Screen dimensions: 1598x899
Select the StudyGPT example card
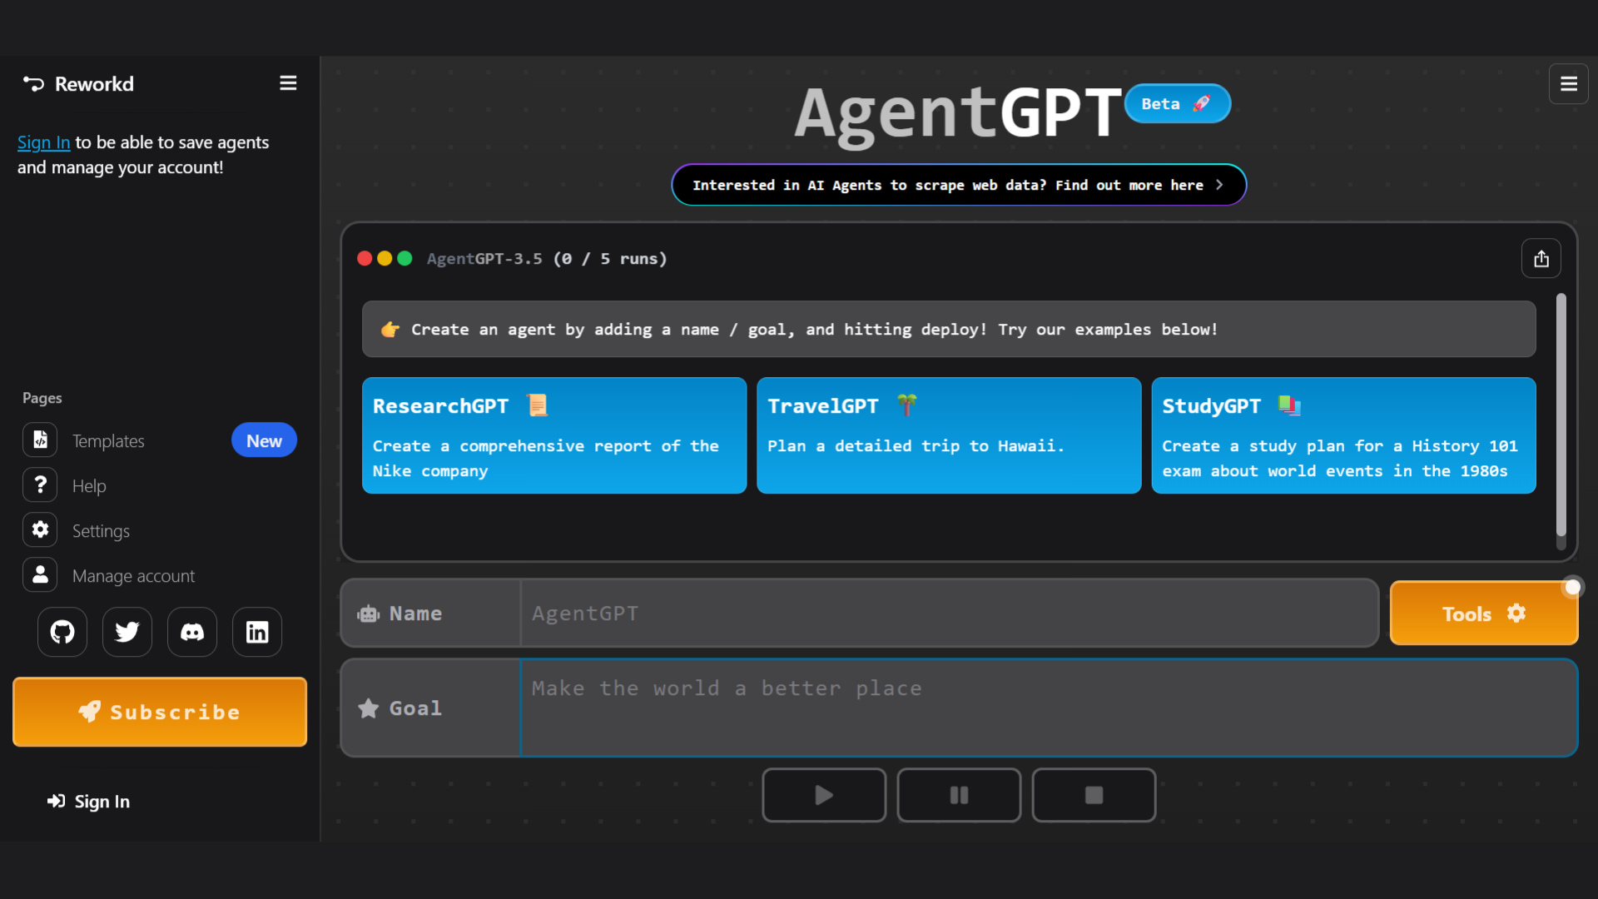click(1343, 435)
